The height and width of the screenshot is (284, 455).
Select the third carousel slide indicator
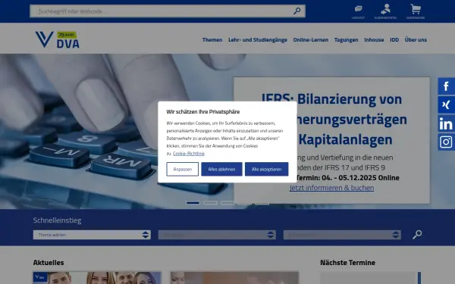227,203
